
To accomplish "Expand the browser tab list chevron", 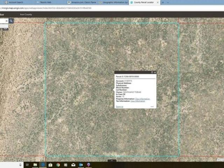I will click(x=168, y=2).
